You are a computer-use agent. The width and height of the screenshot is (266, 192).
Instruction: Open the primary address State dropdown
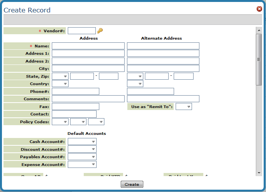[x=60, y=76]
